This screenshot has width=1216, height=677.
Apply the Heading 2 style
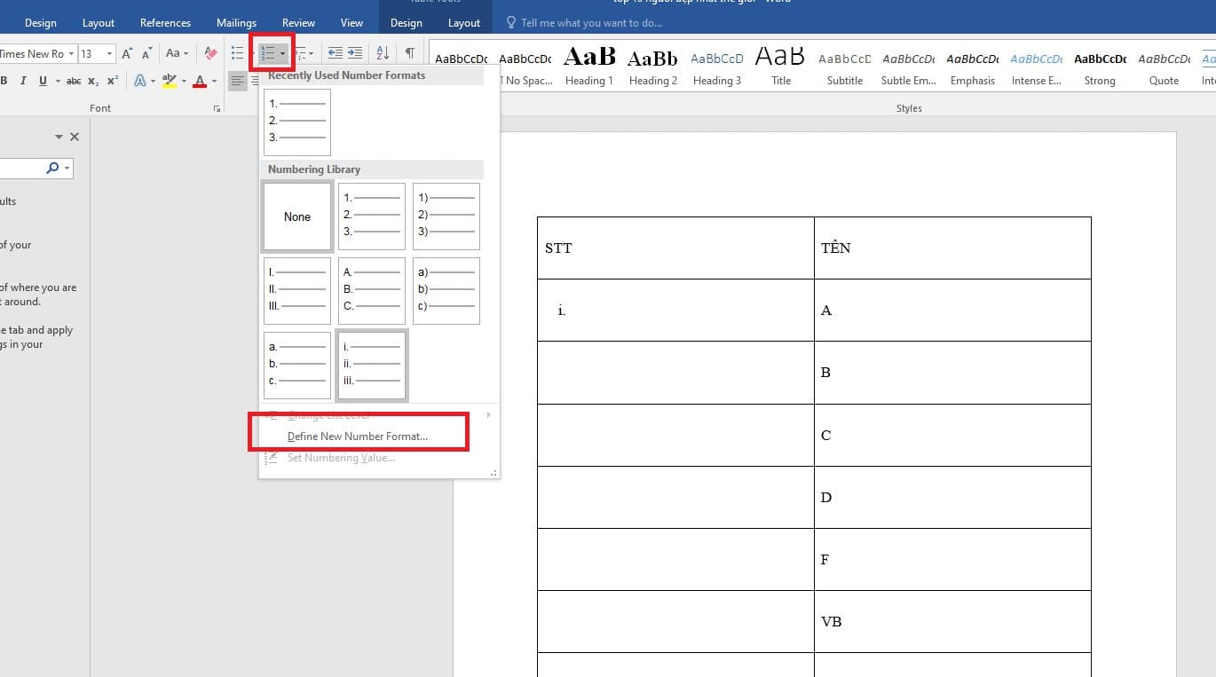[652, 67]
